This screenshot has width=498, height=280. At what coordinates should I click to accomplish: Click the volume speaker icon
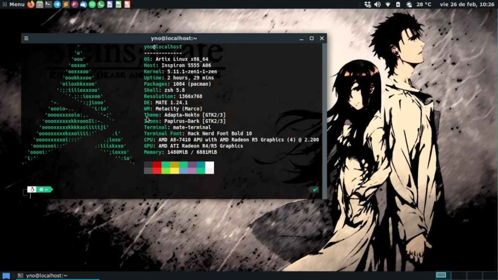pyautogui.click(x=377, y=4)
